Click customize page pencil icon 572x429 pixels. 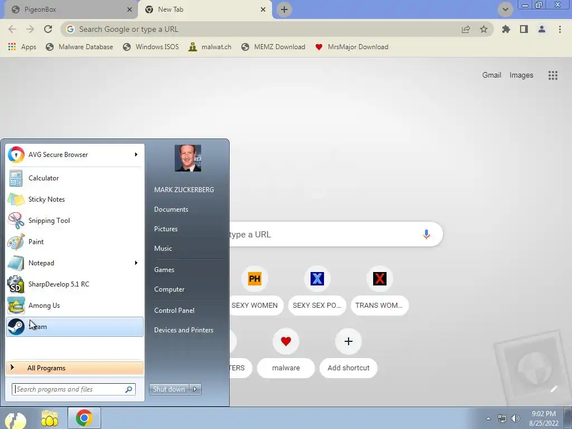[x=554, y=389]
